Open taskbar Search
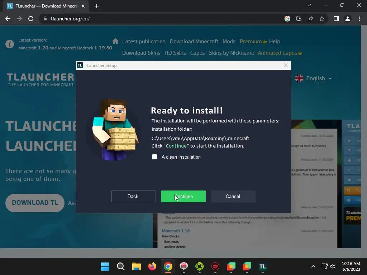This screenshot has height=275, width=367. (x=121, y=266)
